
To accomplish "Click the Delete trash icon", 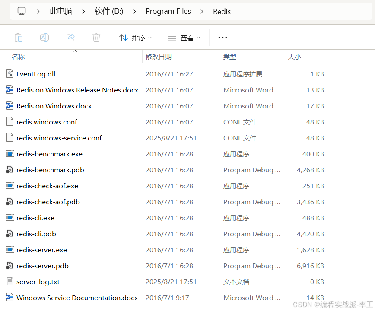I will [96, 38].
